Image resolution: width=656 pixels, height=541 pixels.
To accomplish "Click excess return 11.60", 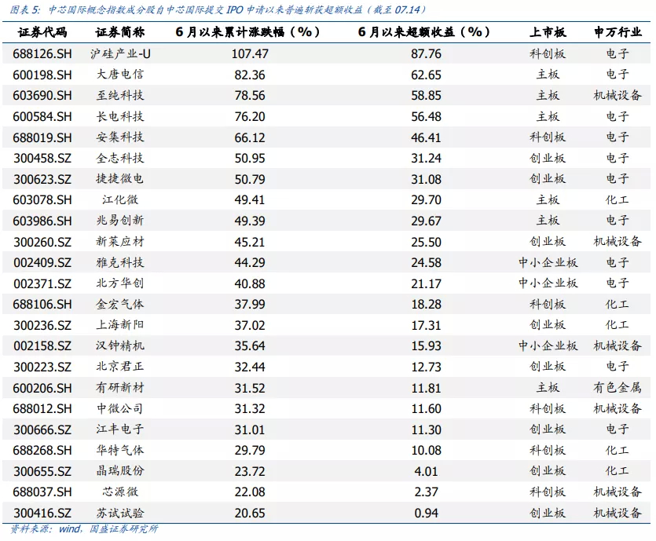I will click(x=426, y=409).
